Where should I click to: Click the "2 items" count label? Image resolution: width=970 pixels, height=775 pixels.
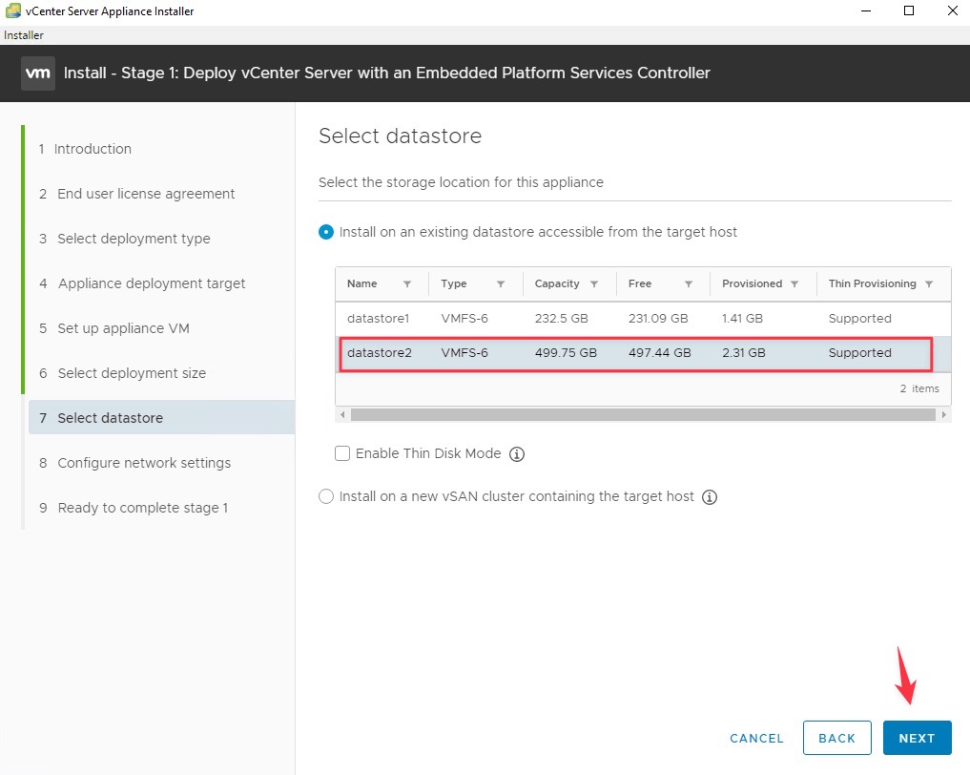point(919,388)
